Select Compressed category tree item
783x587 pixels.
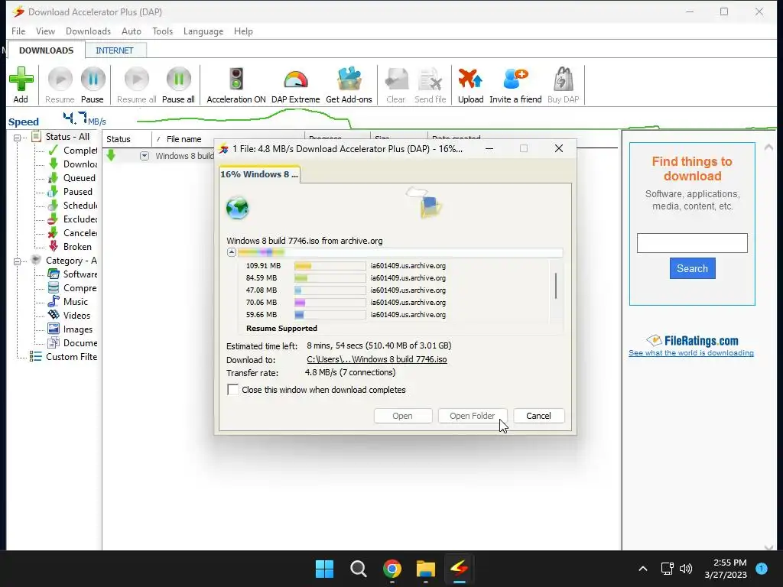point(73,288)
